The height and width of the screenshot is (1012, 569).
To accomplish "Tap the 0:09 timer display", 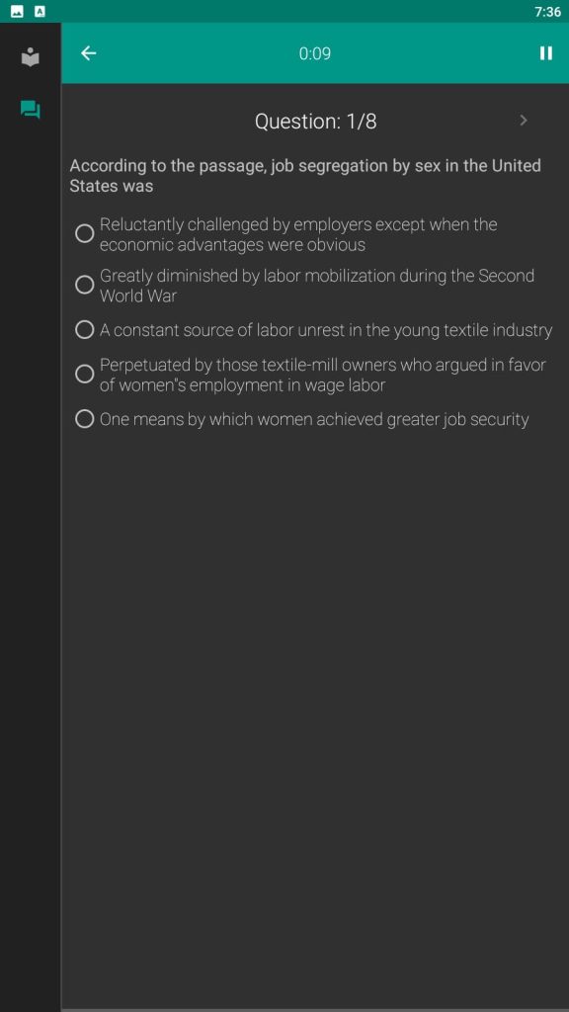I will coord(315,53).
